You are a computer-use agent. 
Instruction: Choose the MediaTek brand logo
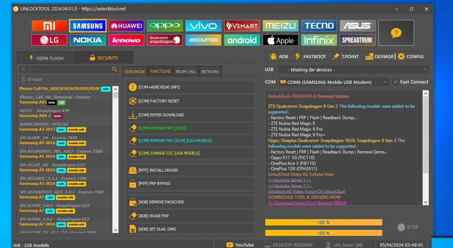[x=203, y=40]
